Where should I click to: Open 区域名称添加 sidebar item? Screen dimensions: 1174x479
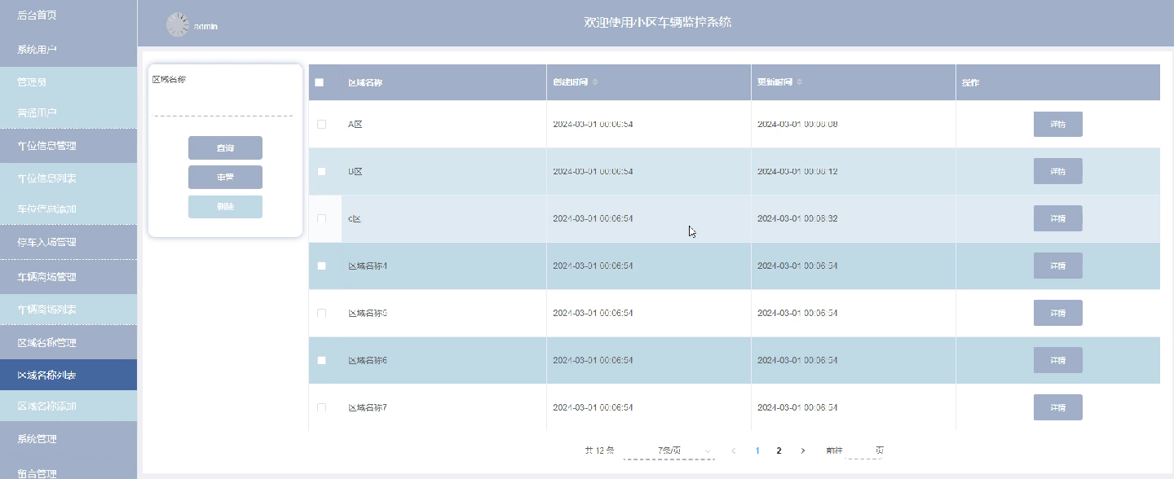click(68, 406)
